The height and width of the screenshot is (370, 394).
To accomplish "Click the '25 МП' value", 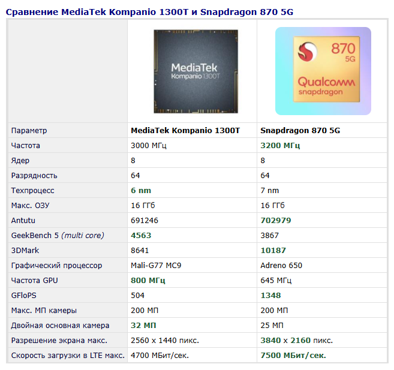I will [272, 325].
